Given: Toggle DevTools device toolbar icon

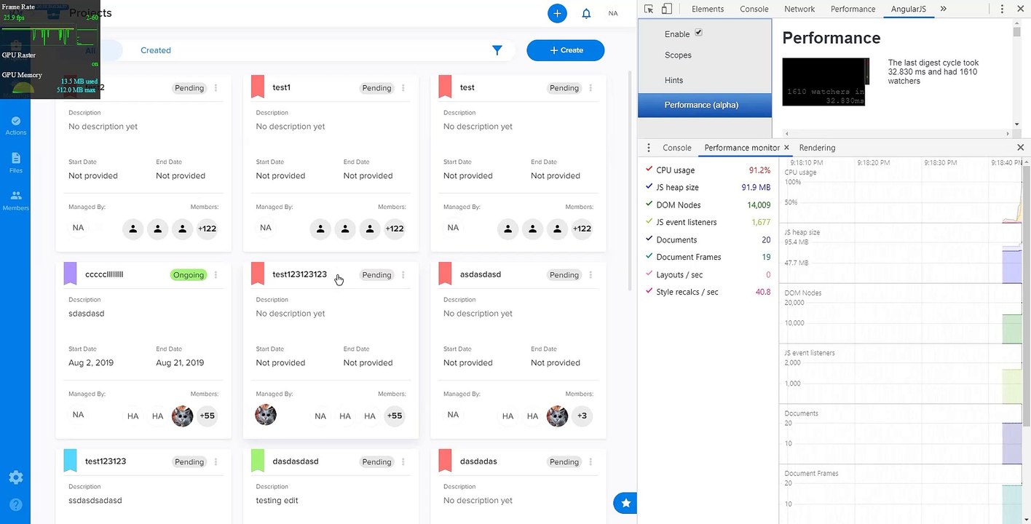Looking at the screenshot, I should (666, 9).
